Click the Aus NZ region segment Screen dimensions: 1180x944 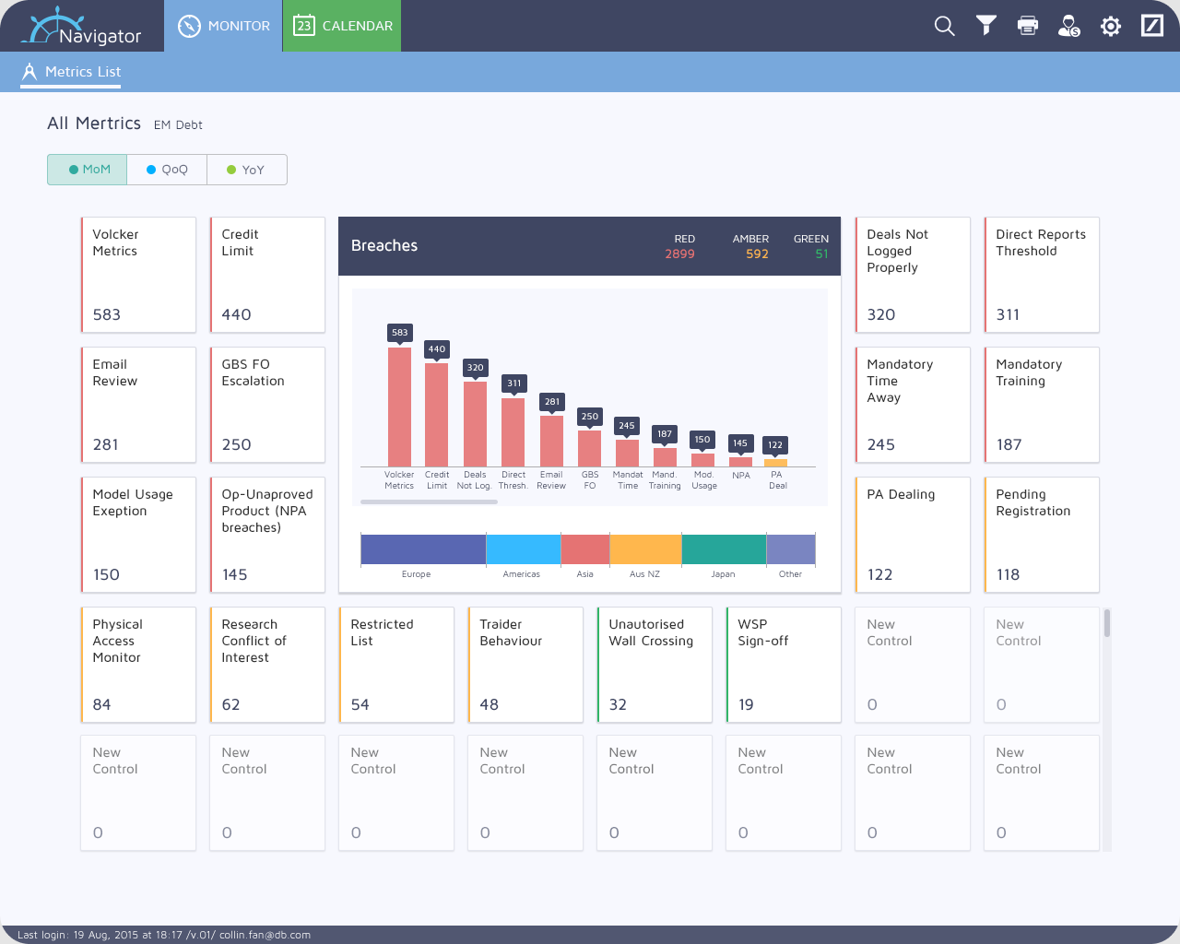tap(645, 549)
